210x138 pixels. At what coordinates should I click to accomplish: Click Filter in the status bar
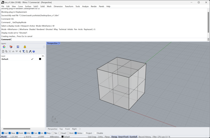tap(155, 137)
